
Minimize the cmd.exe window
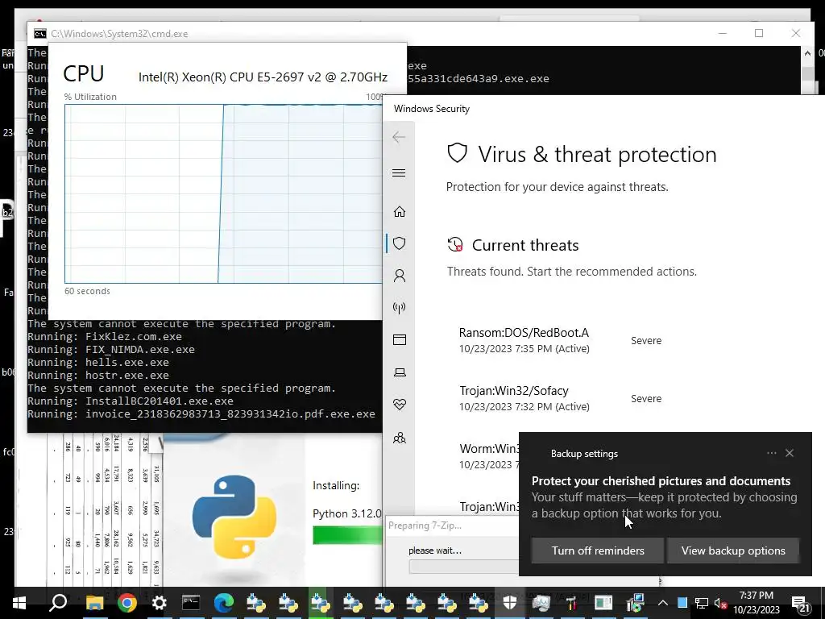(x=723, y=33)
